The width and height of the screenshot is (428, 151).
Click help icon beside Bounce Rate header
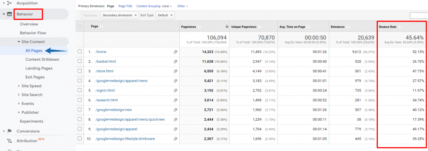(400, 27)
